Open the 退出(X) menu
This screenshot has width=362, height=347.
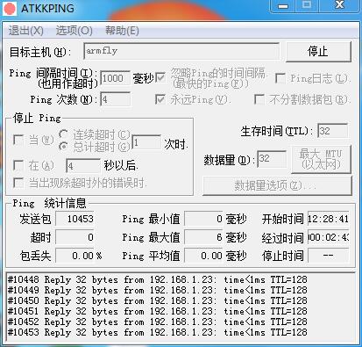[25, 31]
